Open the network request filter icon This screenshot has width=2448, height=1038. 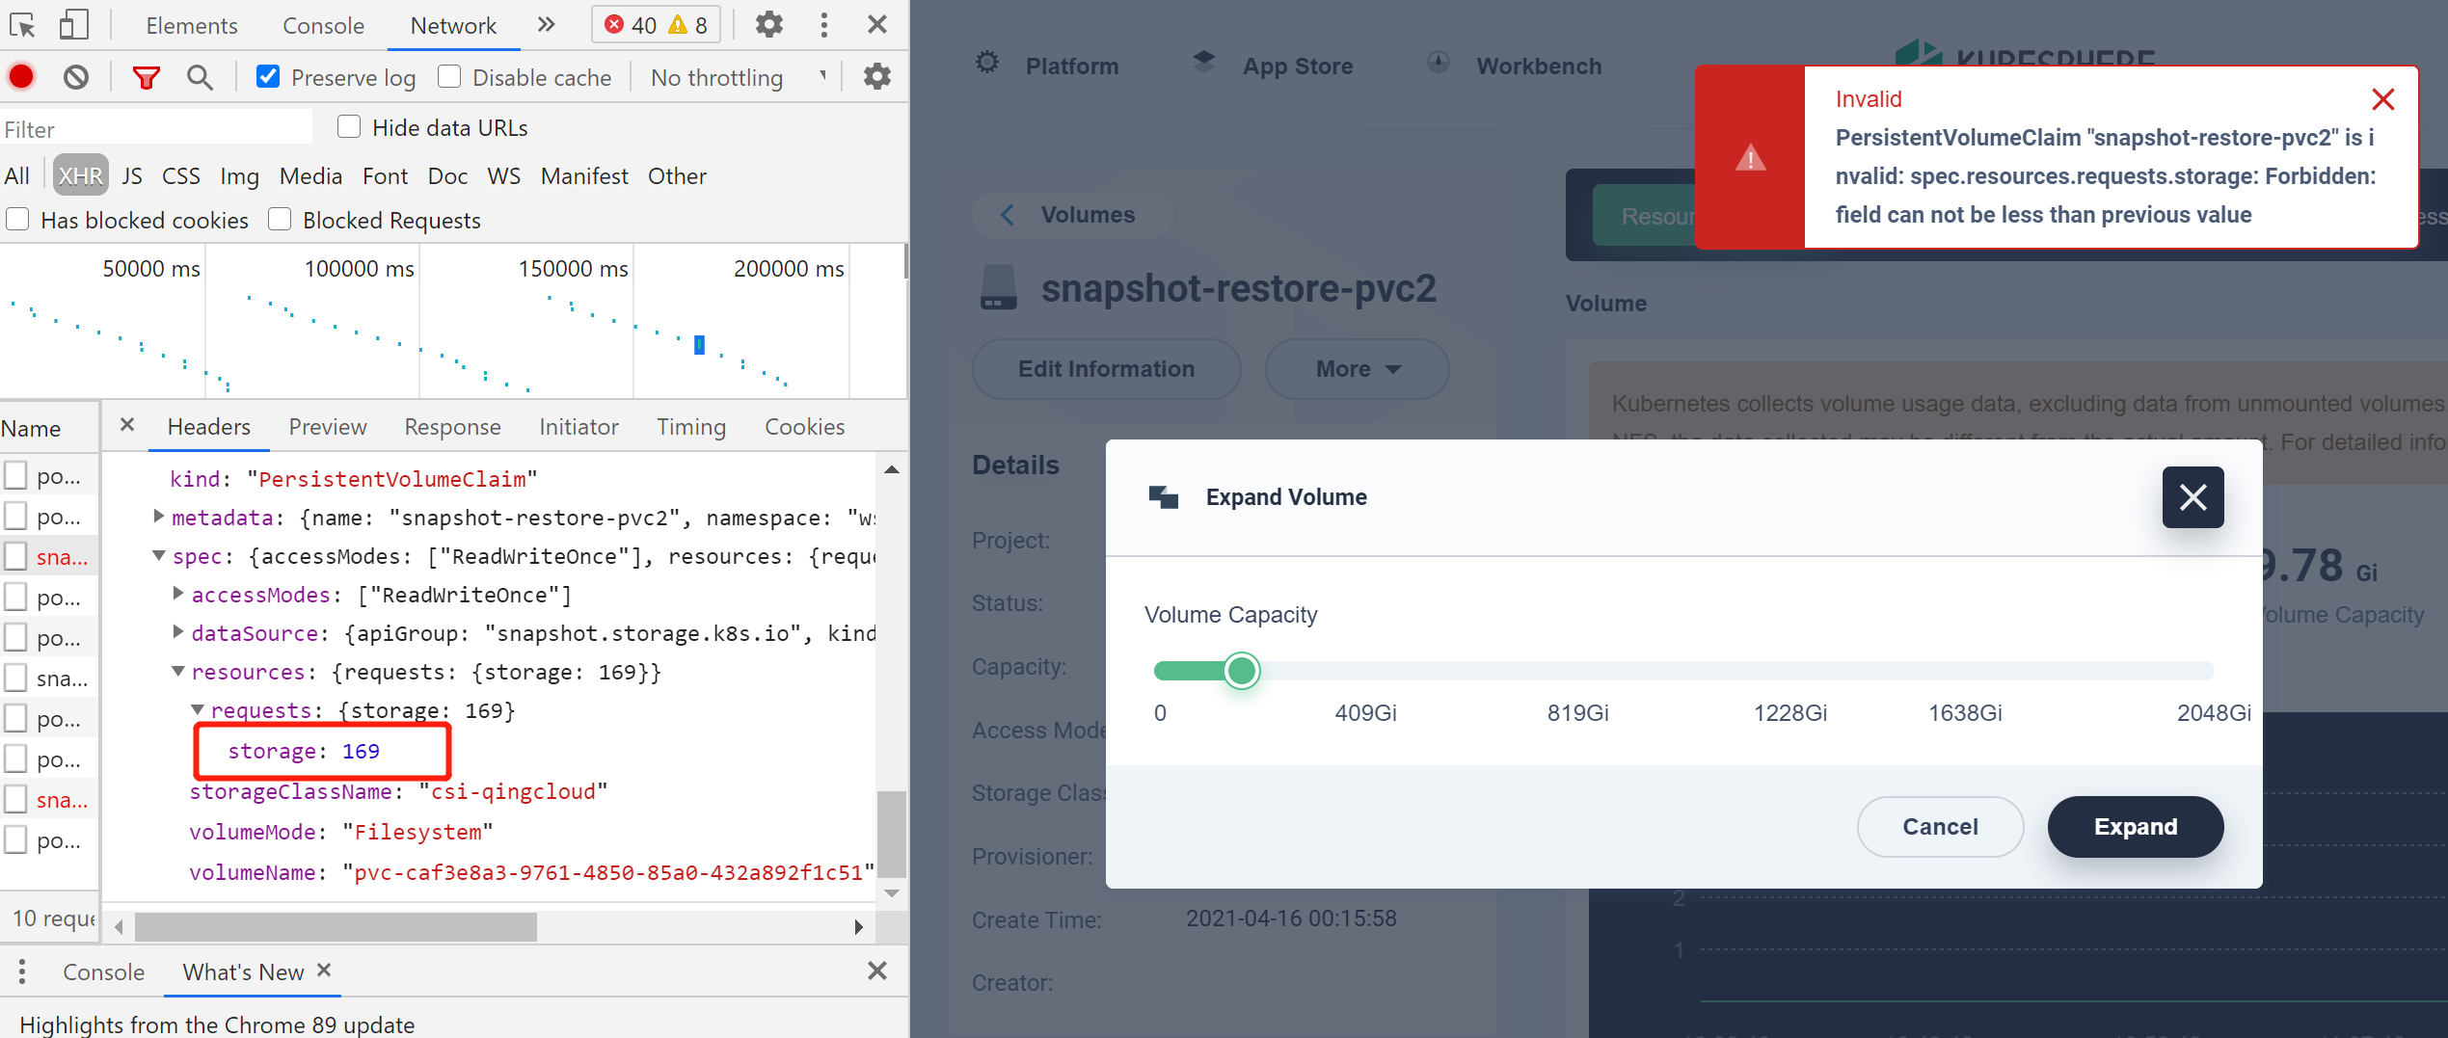(x=146, y=76)
